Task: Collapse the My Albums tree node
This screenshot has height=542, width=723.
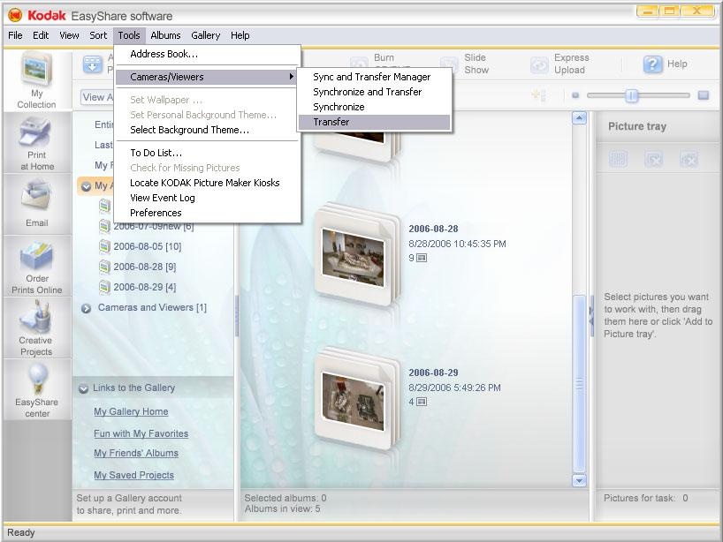Action: coord(86,186)
